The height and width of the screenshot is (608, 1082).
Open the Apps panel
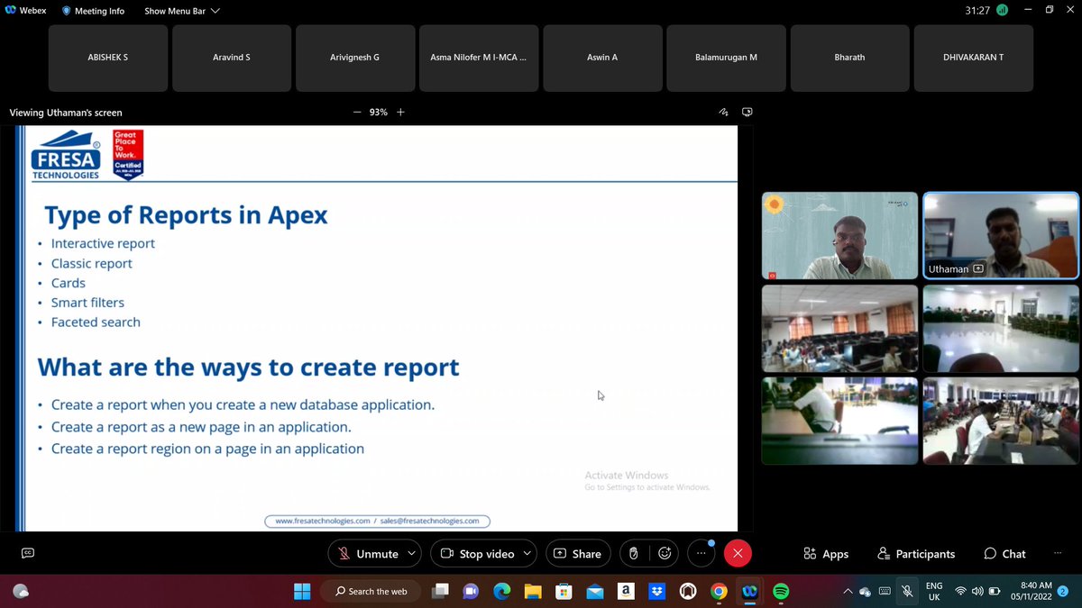click(x=825, y=554)
